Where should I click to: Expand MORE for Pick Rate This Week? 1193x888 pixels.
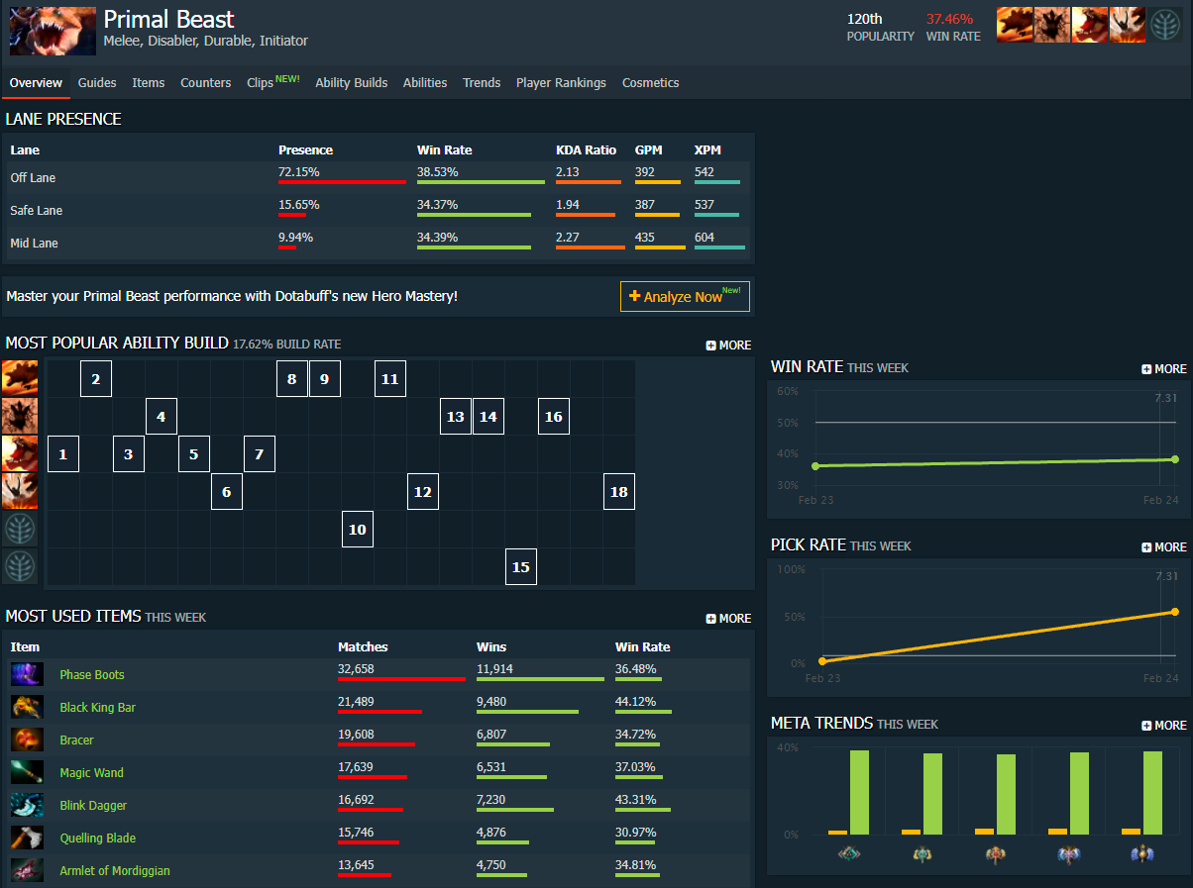tap(1163, 547)
